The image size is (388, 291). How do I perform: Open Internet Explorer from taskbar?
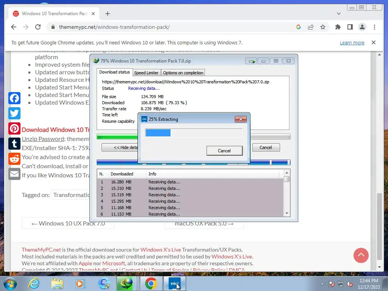[x=34, y=283]
